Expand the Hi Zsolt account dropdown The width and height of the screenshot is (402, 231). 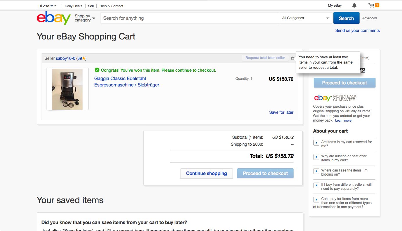click(x=47, y=6)
